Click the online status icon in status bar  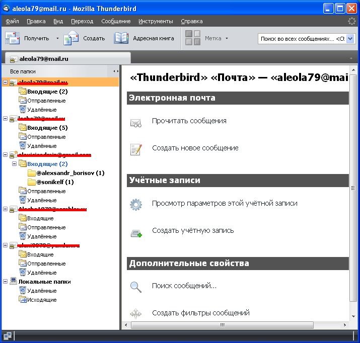tap(7, 336)
